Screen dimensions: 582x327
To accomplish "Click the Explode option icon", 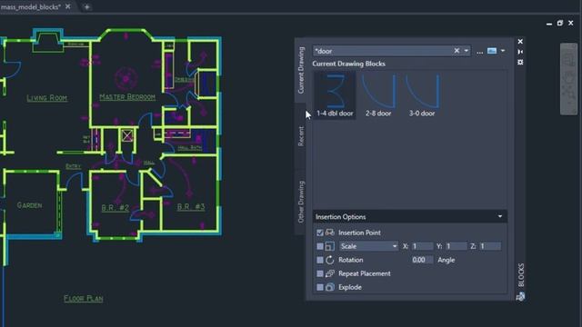I will pos(329,287).
